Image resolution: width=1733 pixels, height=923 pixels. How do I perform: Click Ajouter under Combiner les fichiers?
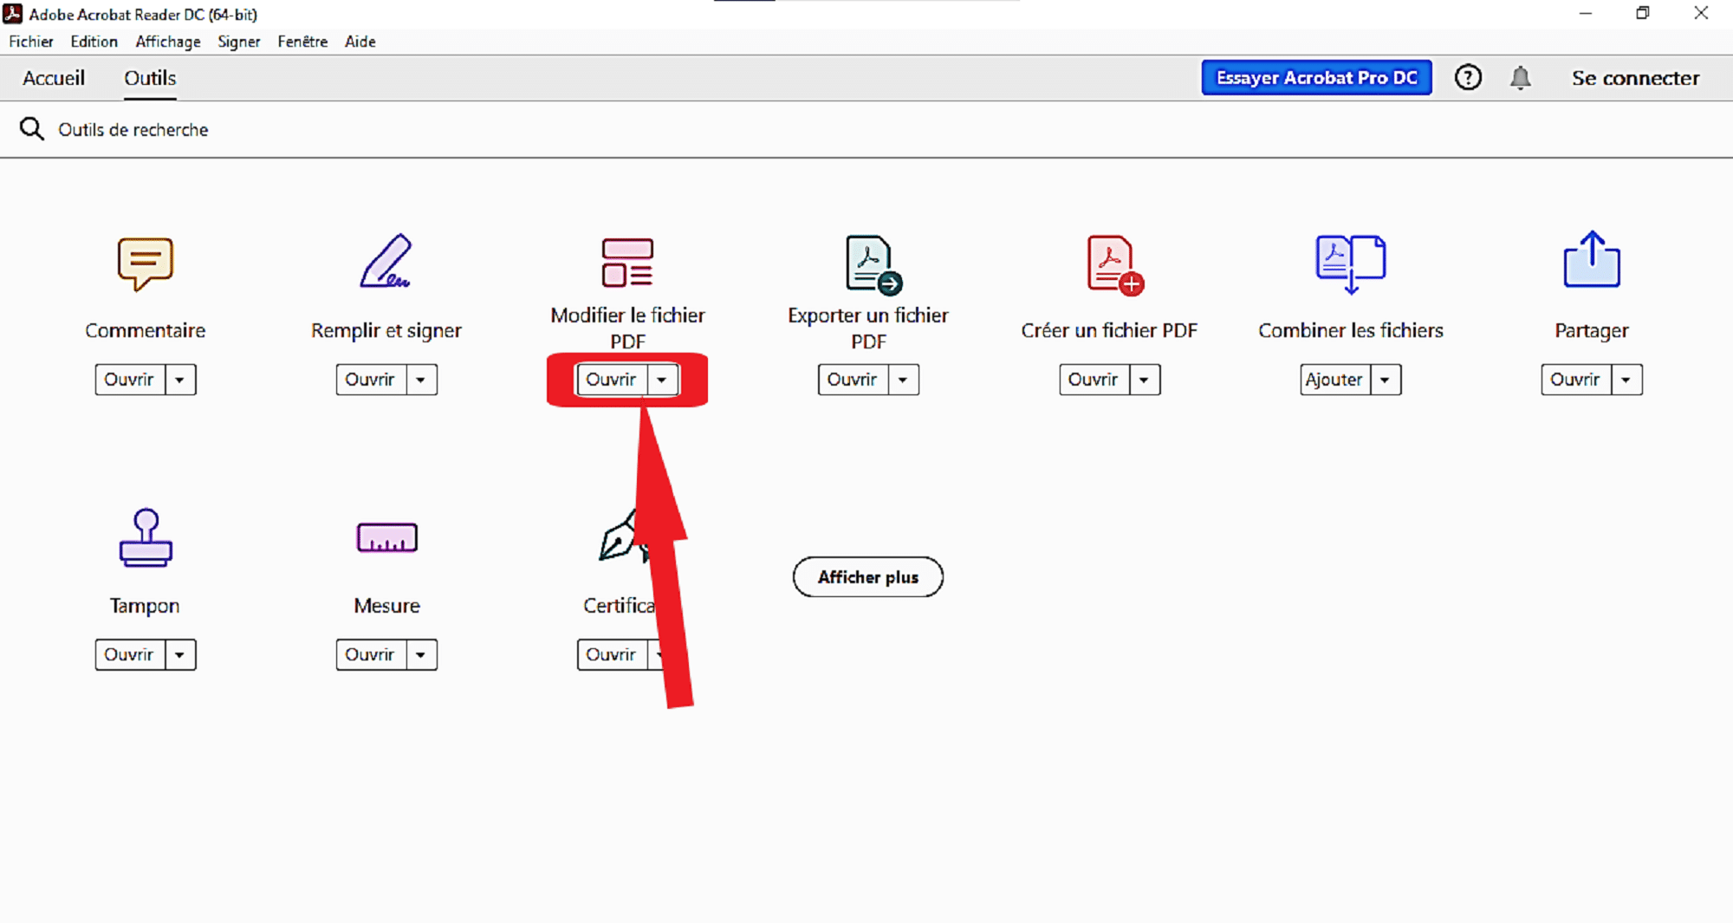pos(1334,380)
